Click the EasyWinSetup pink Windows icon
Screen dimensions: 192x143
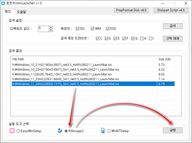[x=12, y=131]
